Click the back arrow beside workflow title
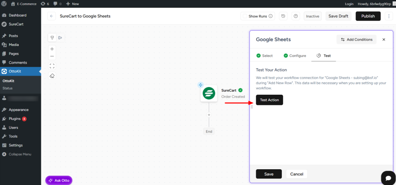 (x=51, y=16)
